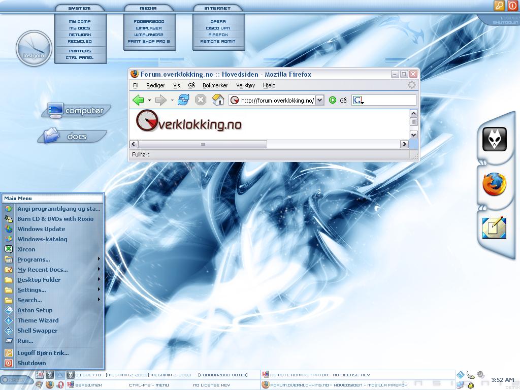Click the paint palette quick launch icon
Image resolution: width=520 pixels, height=390 pixels.
[x=40, y=385]
